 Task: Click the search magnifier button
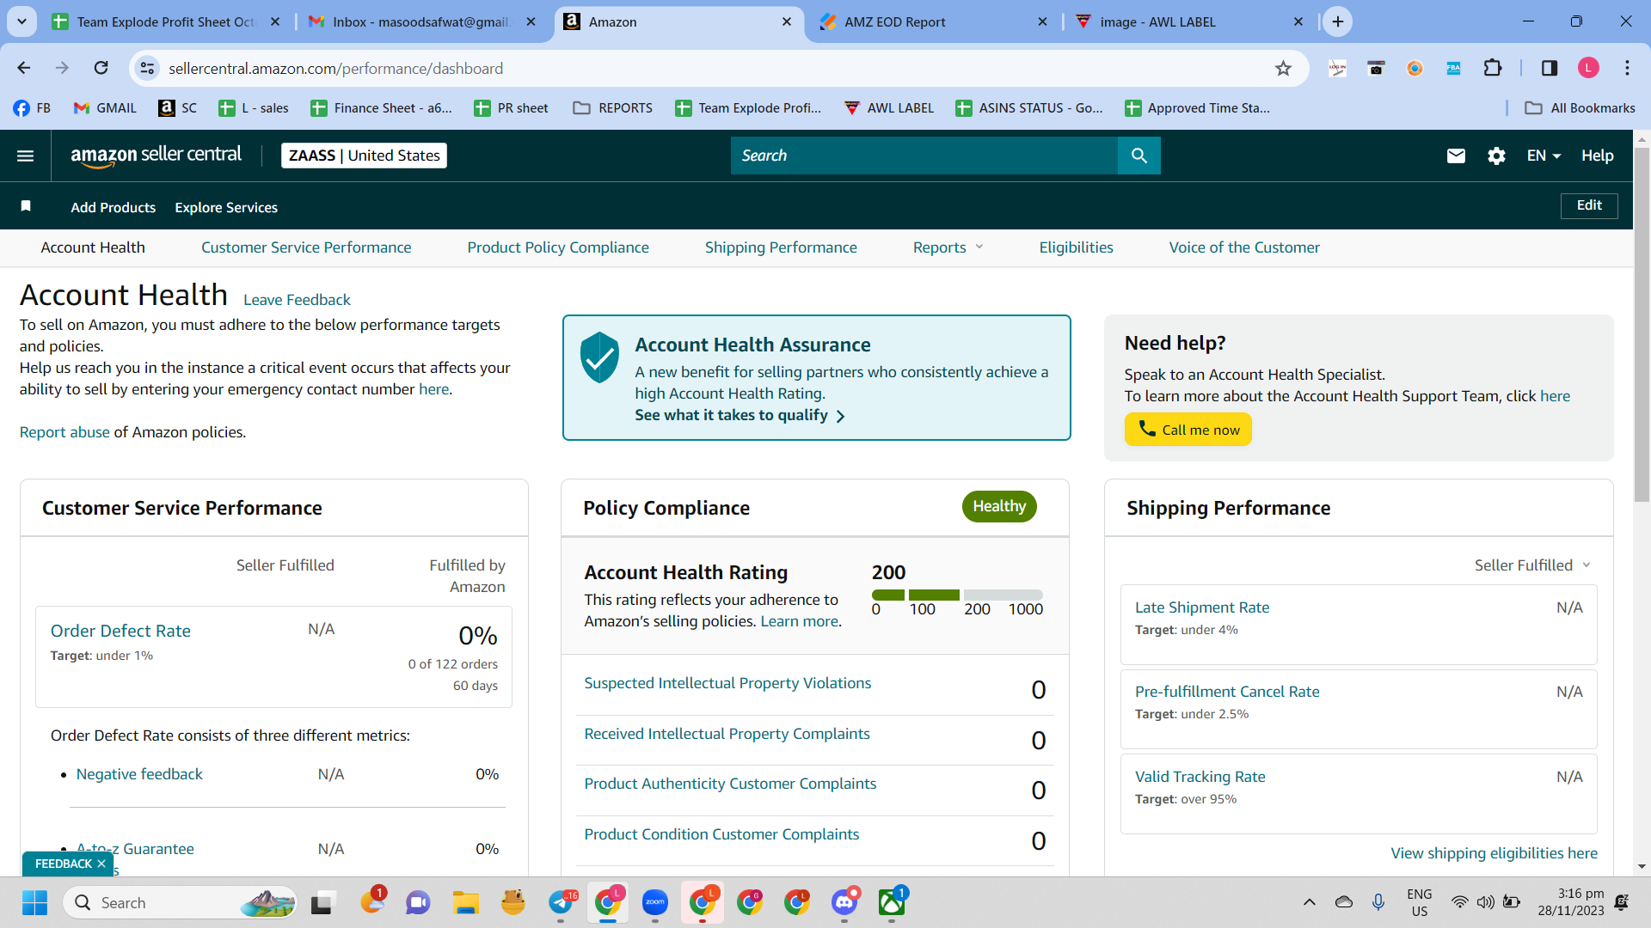click(x=1139, y=156)
